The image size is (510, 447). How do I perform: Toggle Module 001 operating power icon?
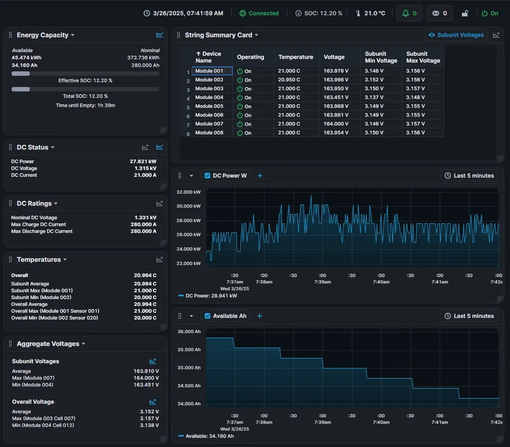click(x=240, y=71)
